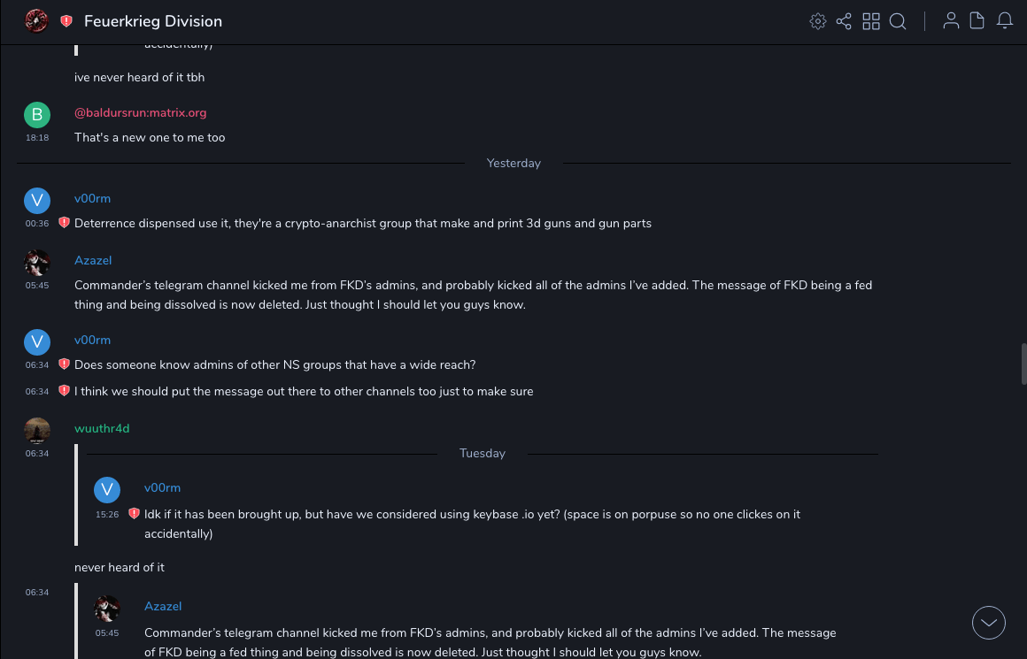
Task: Click the encryption shield on the 00:36 message
Action: (x=64, y=223)
